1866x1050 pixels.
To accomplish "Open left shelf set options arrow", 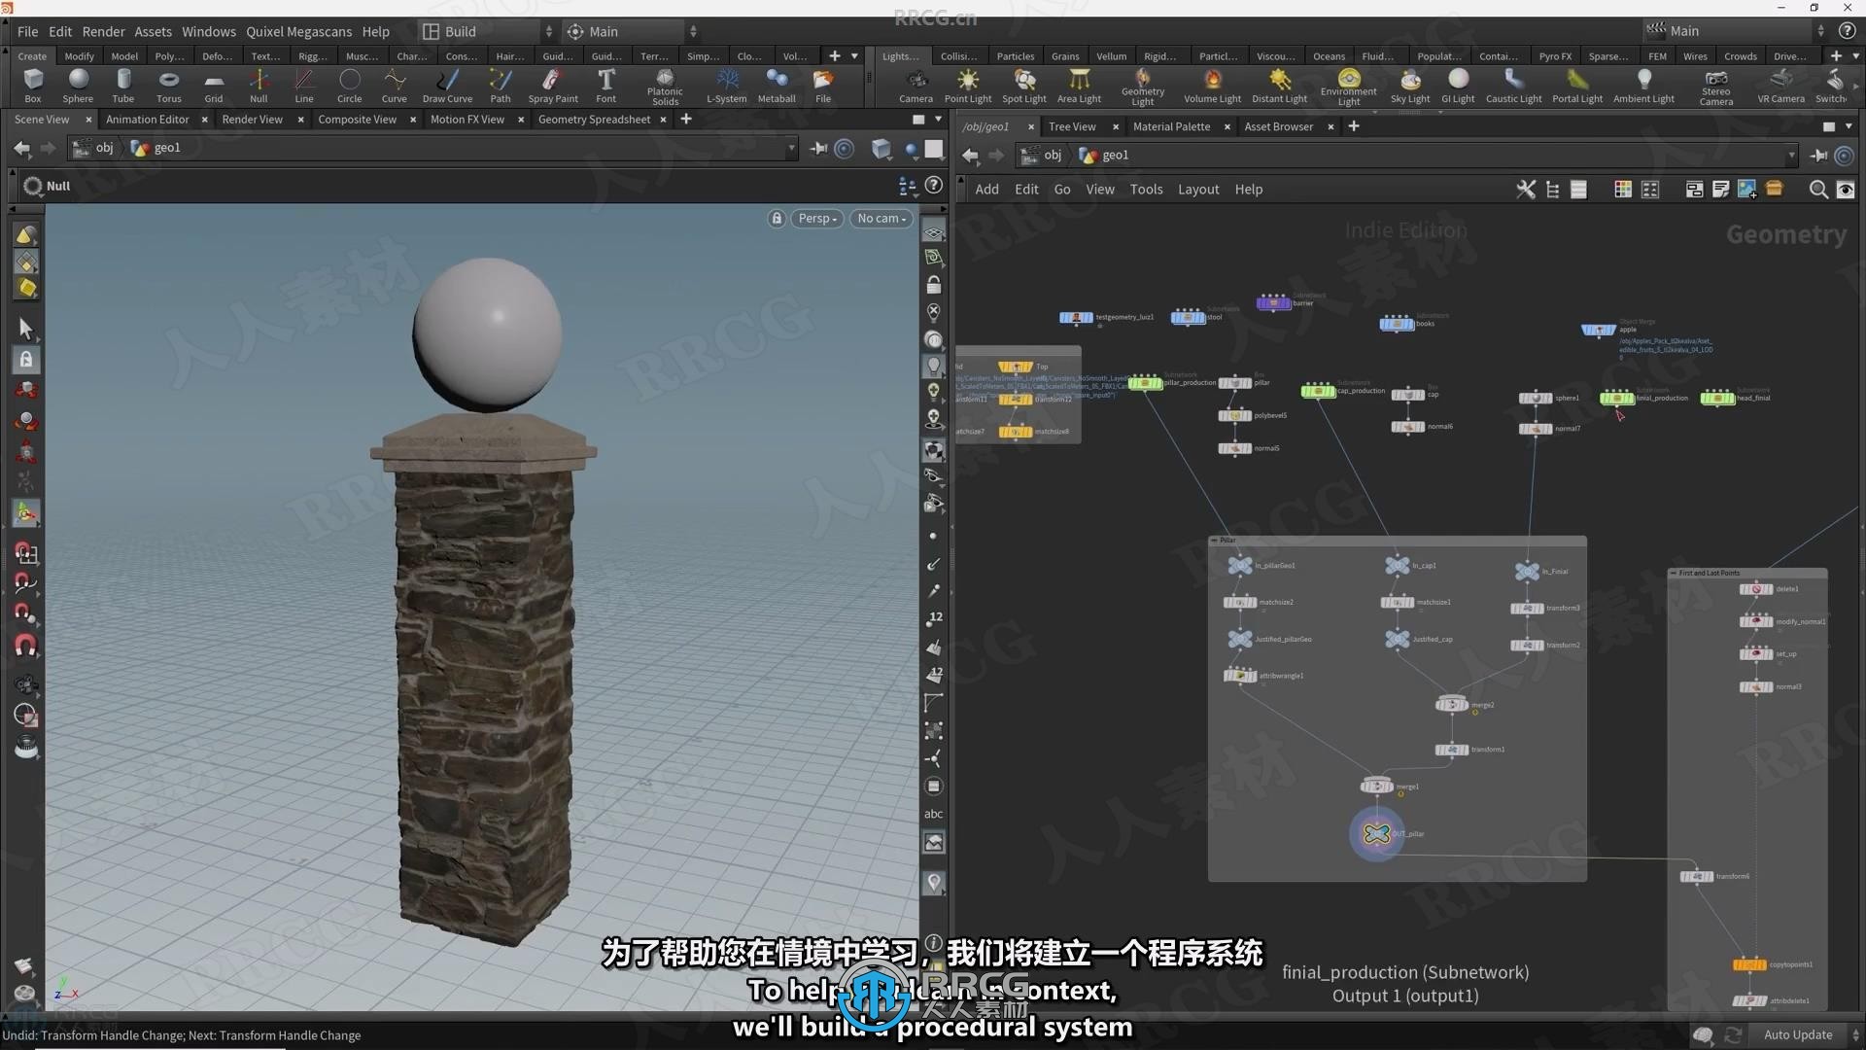I will (855, 56).
